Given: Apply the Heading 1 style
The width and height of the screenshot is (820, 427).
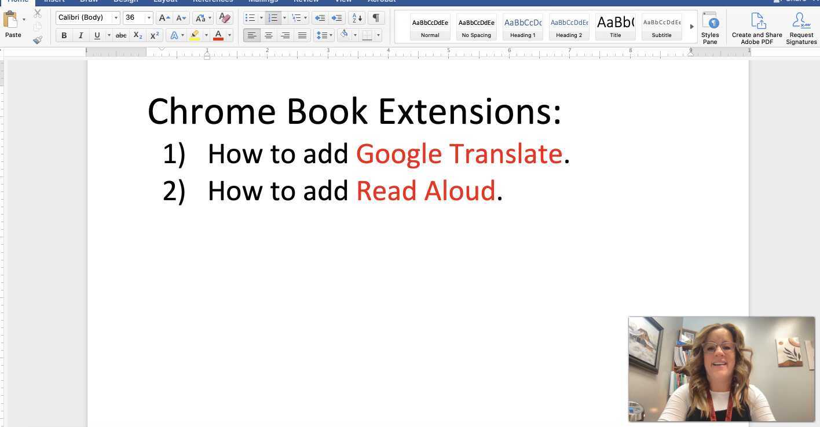Looking at the screenshot, I should click(x=522, y=26).
